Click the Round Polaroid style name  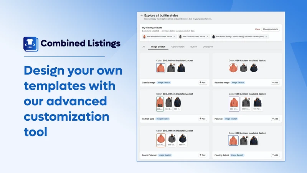pyautogui.click(x=149, y=155)
